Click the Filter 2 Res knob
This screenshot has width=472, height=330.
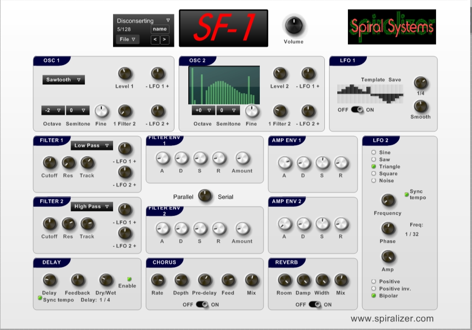(68, 224)
